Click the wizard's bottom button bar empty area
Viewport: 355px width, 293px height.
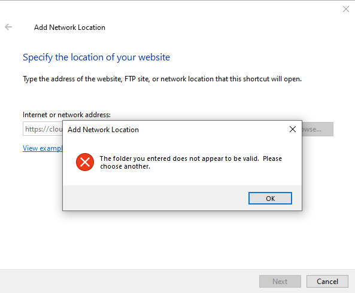[129, 281]
